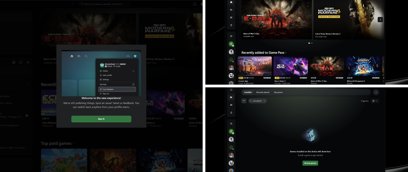Open Call of Duty: Modern Warfare 4 banner, home screen

click(x=349, y=19)
